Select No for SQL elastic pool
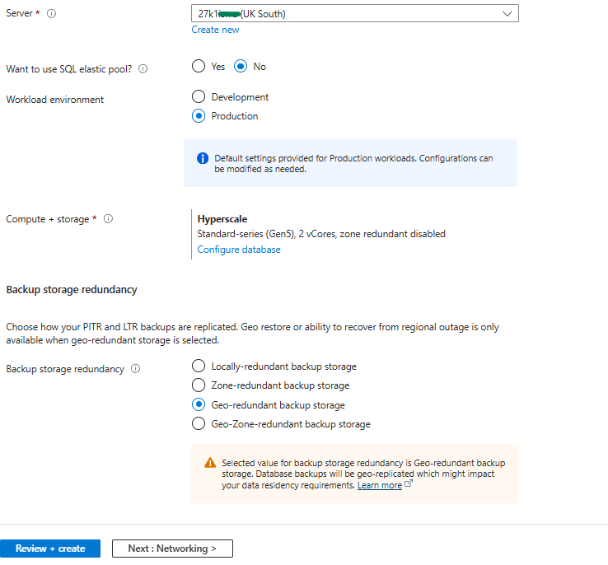 point(241,67)
